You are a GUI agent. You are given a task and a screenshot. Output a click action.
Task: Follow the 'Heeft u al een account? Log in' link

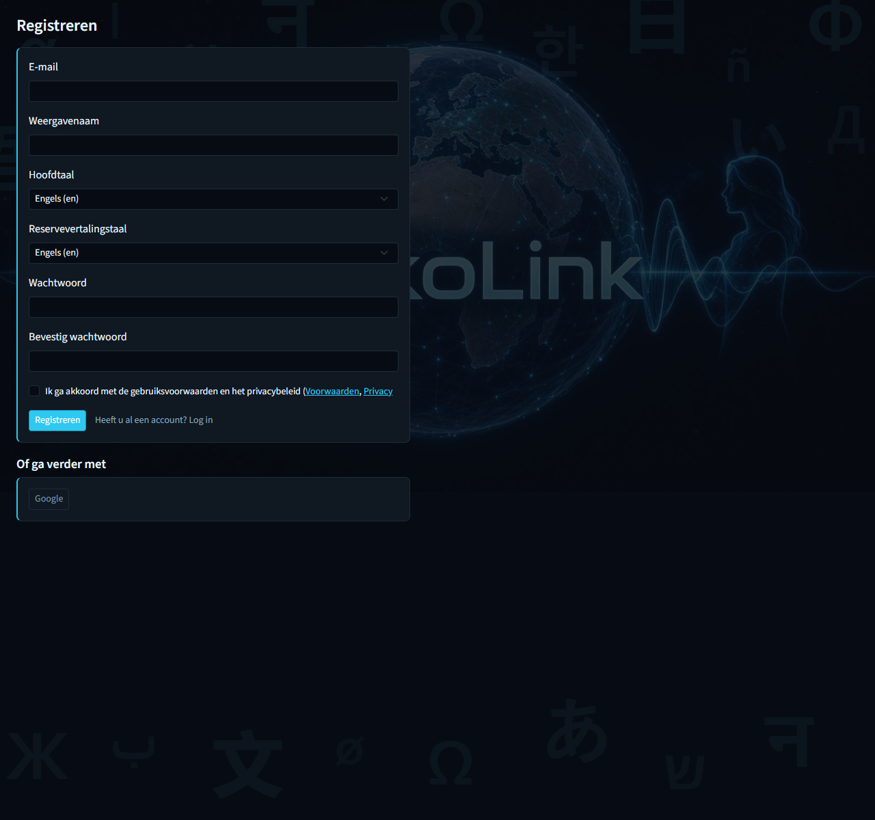pyautogui.click(x=154, y=420)
